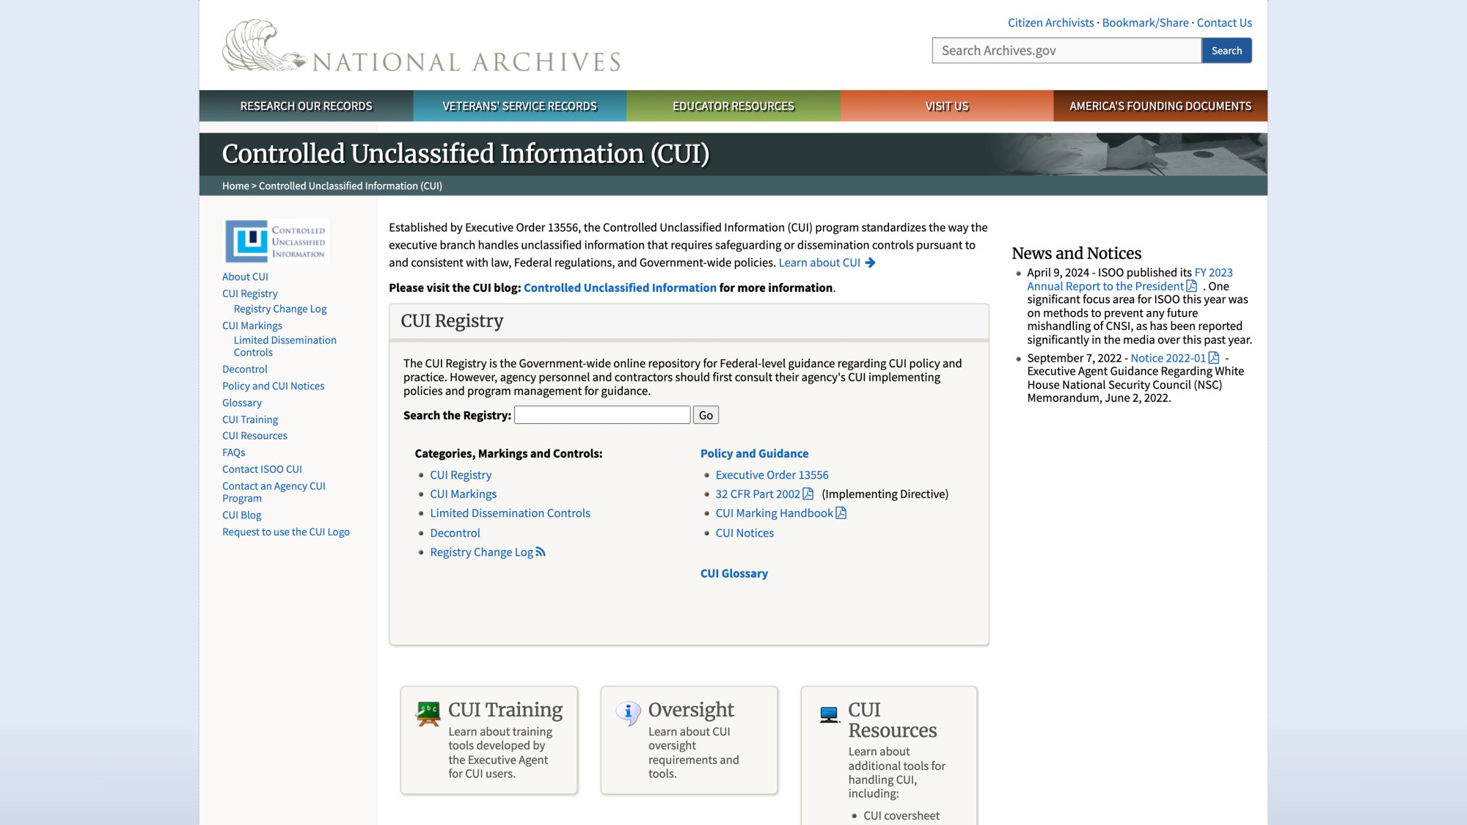Select the Visit Us navigation tab
The width and height of the screenshot is (1467, 825).
point(948,106)
